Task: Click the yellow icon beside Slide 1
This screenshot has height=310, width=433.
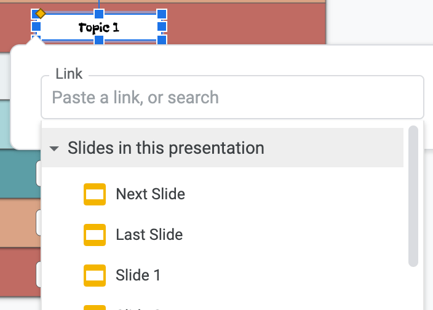Action: (95, 275)
